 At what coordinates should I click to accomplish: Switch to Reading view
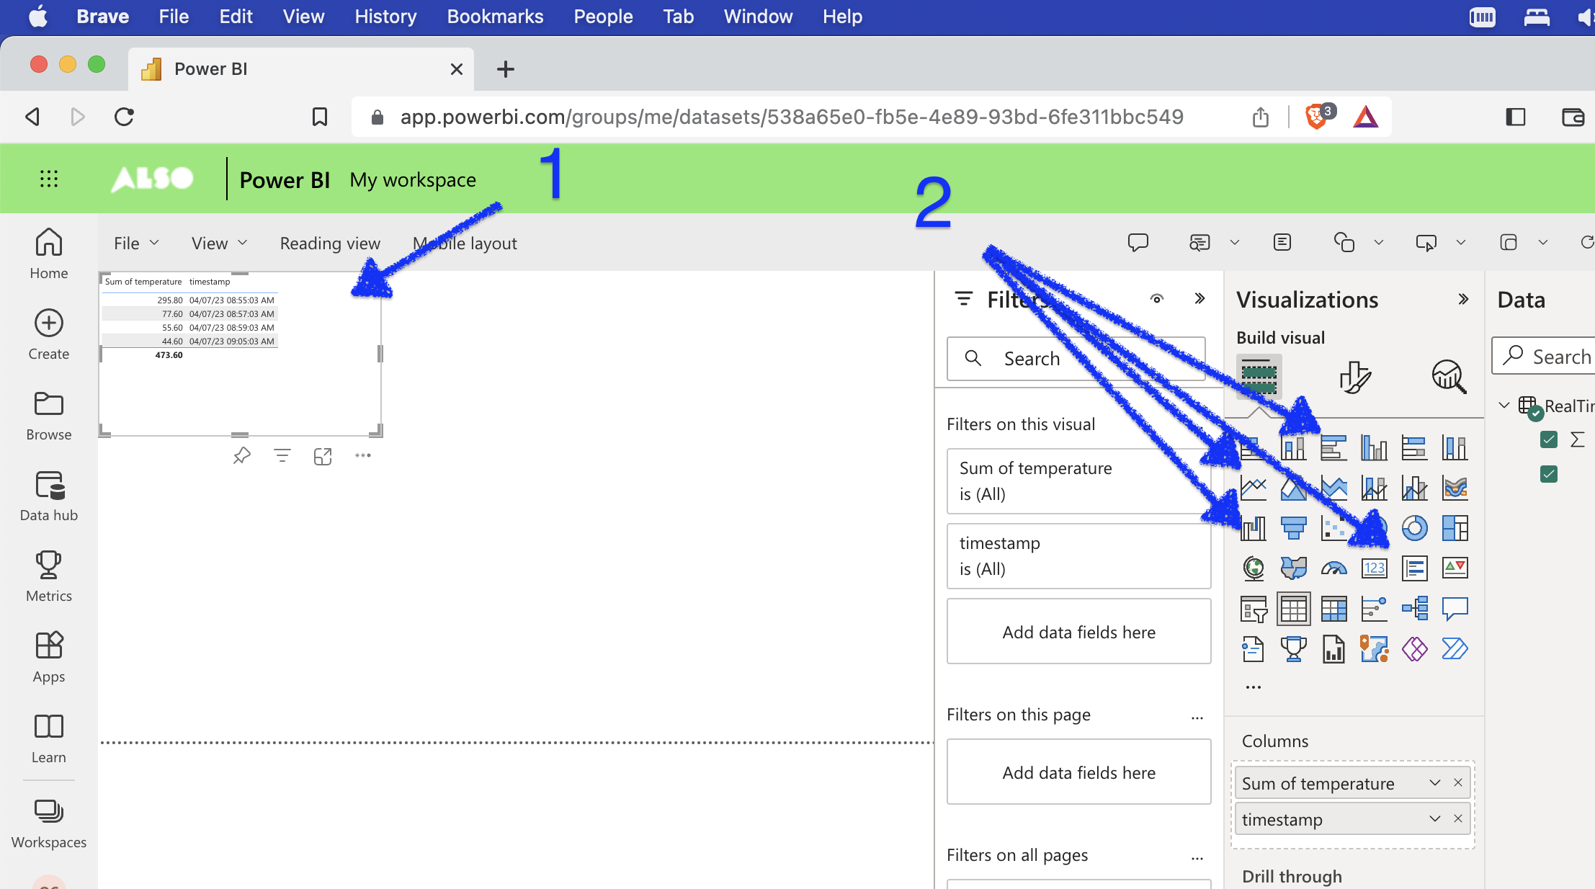(x=330, y=244)
